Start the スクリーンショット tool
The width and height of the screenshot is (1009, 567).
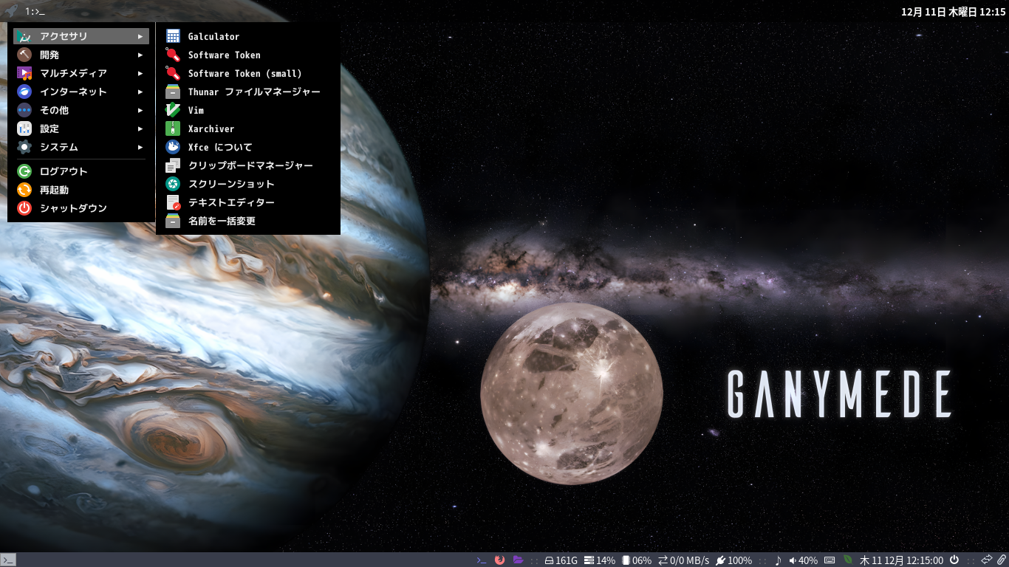(x=248, y=184)
